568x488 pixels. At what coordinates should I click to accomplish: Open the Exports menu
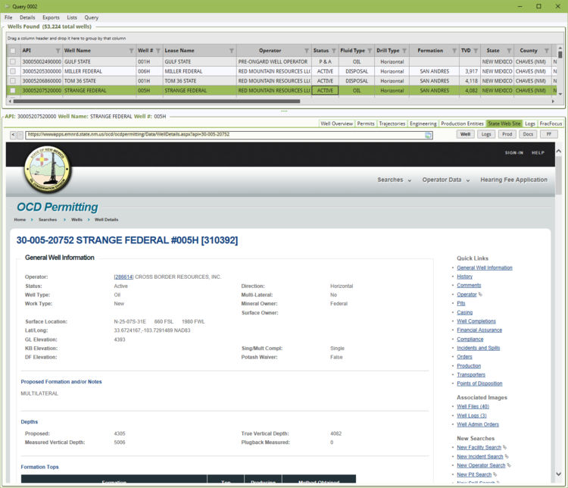tap(51, 17)
